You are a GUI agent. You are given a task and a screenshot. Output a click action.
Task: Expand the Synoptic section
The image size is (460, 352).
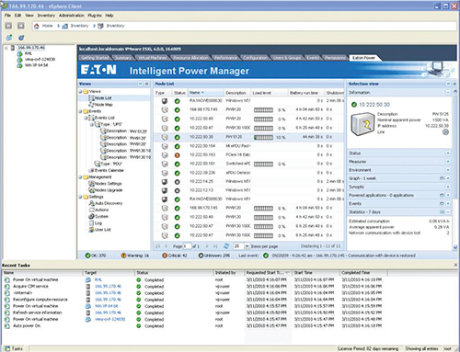pyautogui.click(x=448, y=187)
